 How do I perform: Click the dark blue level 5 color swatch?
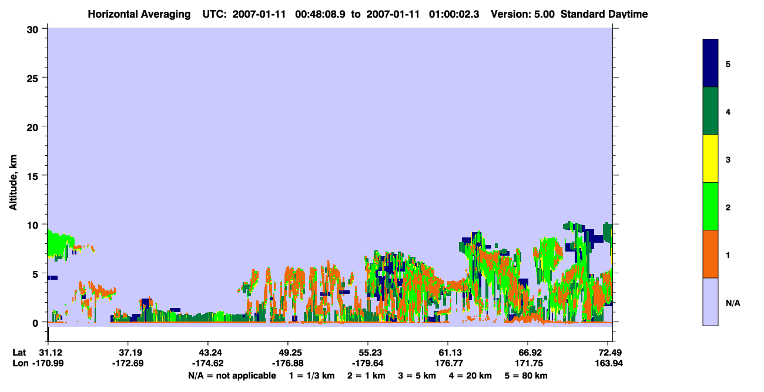point(711,63)
